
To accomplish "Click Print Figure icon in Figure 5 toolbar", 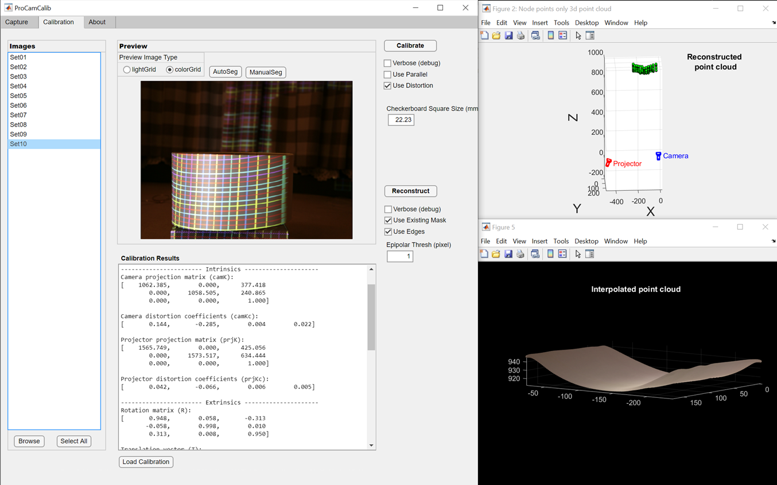I will pyautogui.click(x=520, y=254).
